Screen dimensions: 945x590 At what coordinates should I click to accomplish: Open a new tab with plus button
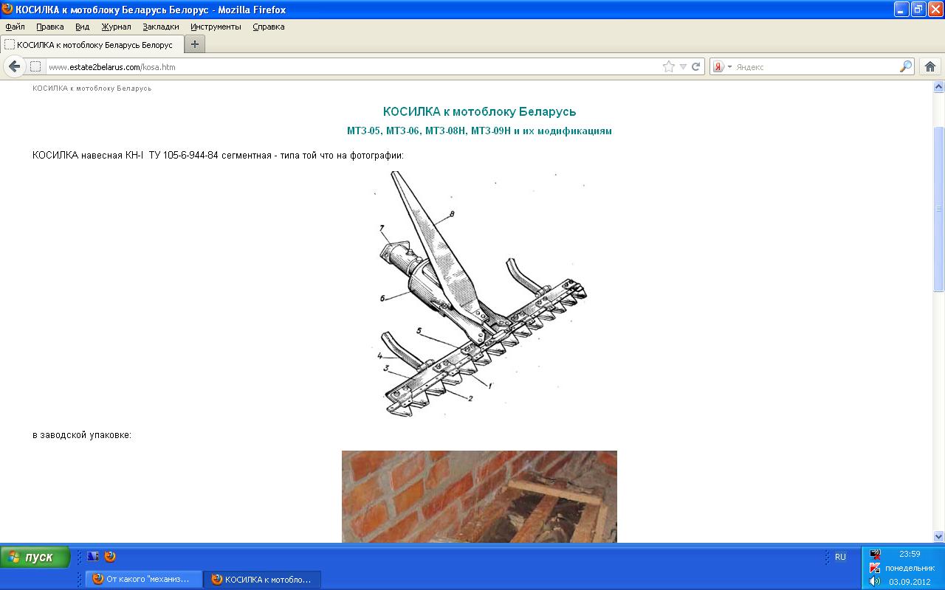point(195,44)
